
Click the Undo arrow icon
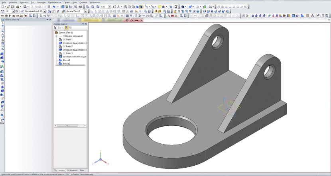point(53,7)
